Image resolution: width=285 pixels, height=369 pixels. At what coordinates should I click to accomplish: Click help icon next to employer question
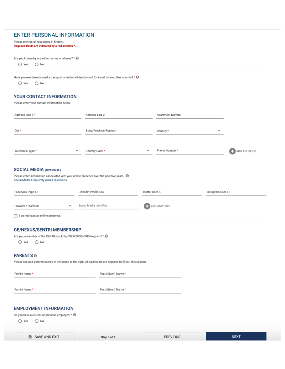point(74,315)
